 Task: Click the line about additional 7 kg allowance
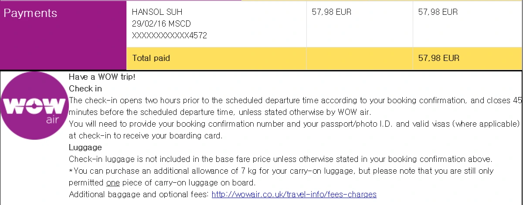coord(281,171)
